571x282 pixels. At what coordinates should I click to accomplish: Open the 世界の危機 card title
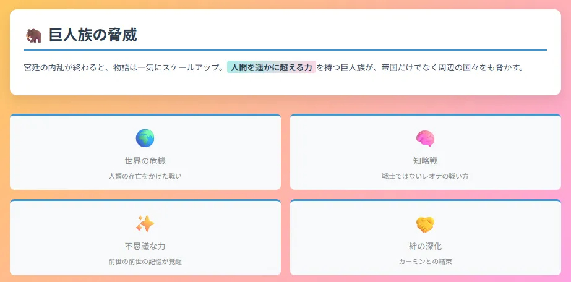point(145,161)
